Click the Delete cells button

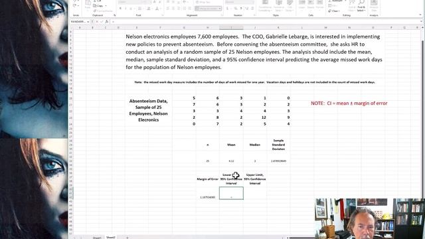coord(311,5)
